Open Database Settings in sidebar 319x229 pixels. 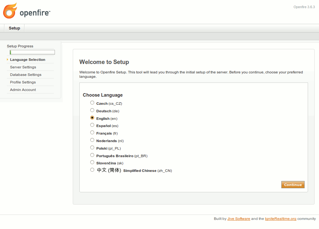(x=26, y=75)
